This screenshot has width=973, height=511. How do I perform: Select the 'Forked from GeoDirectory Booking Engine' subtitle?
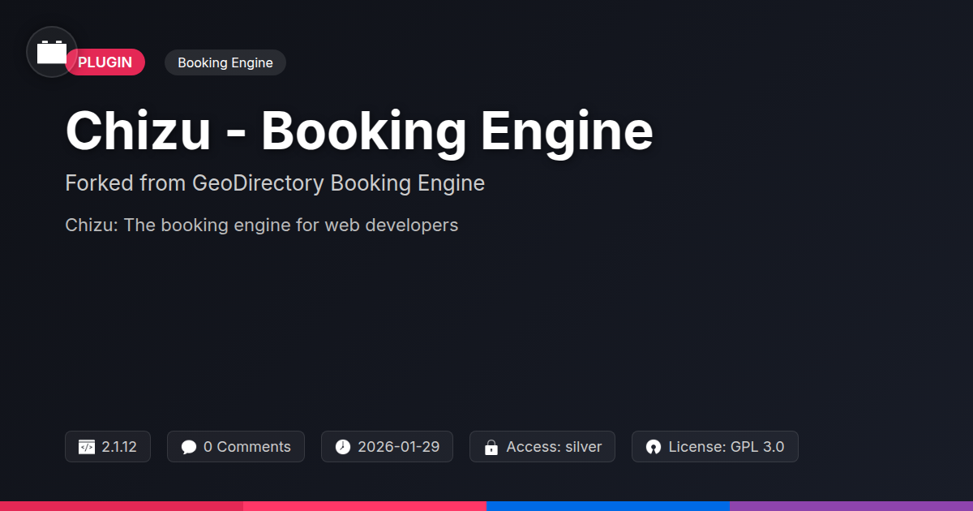(x=275, y=183)
